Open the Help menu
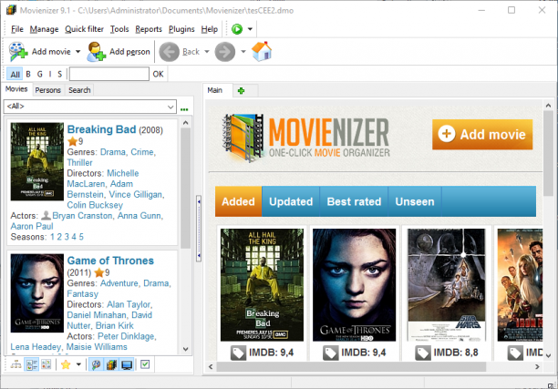Screen dimensions: 558x389 click(210, 29)
